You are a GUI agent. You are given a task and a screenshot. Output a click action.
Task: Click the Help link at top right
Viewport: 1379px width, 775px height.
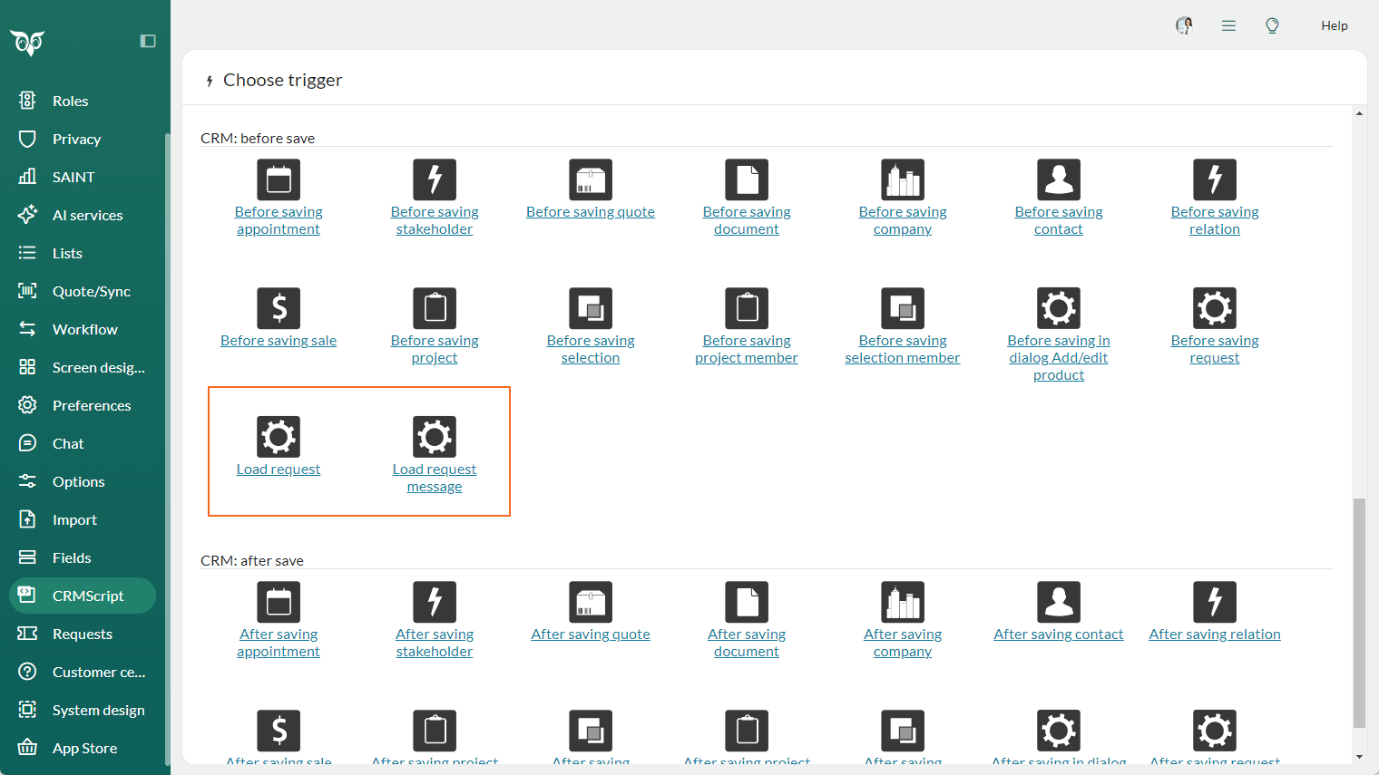click(1334, 25)
